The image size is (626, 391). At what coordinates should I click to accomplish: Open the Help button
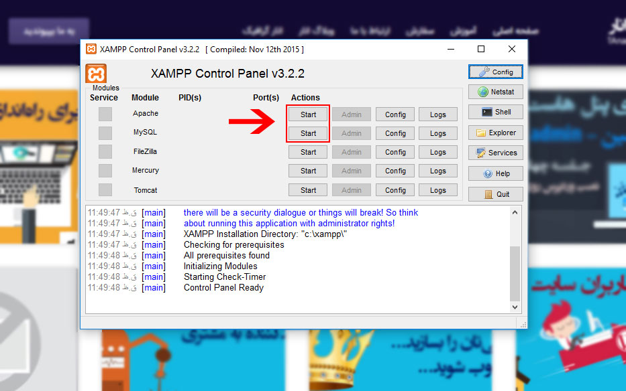click(495, 173)
